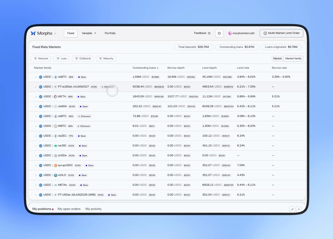This screenshot has width=333, height=239.
Task: Click the cbZEC token icon
Action: (x=56, y=136)
